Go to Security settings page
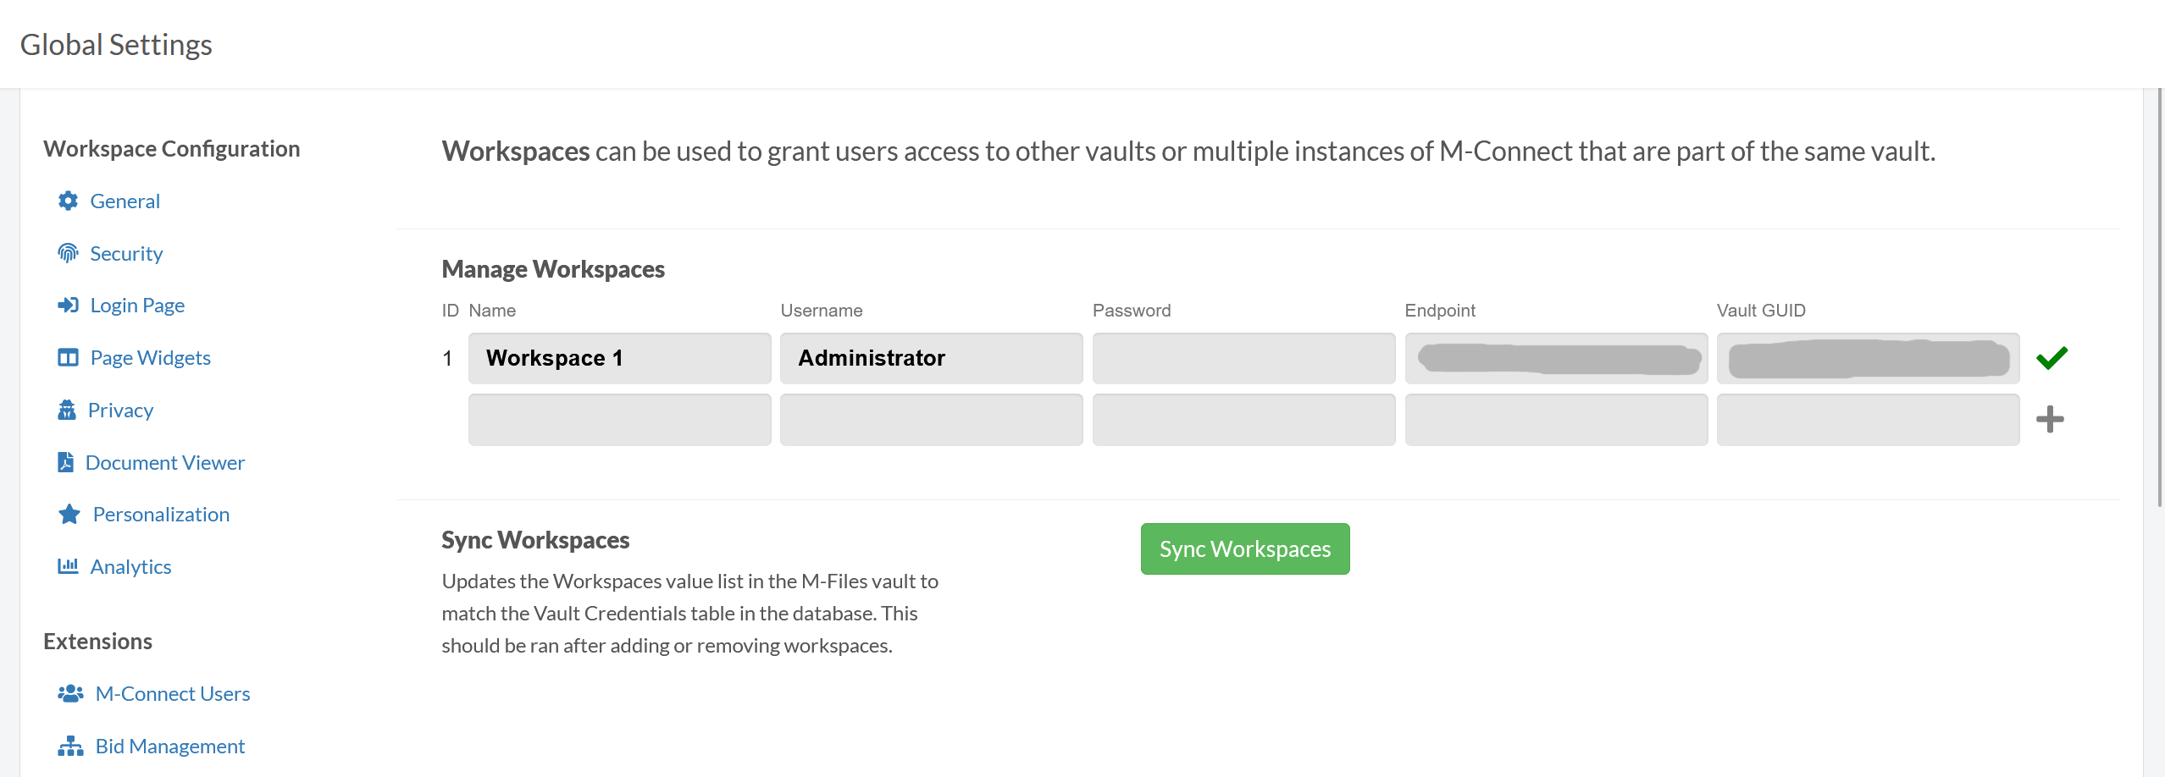 (126, 254)
